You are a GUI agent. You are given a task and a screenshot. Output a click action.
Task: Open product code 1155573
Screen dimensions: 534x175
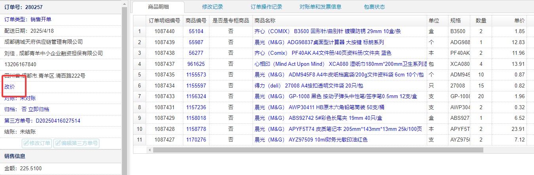(196, 74)
